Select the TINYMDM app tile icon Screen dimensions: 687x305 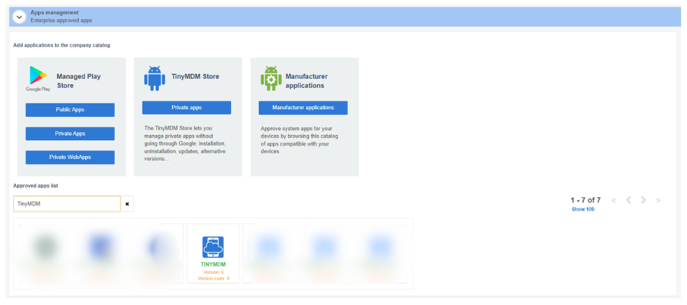coord(213,247)
